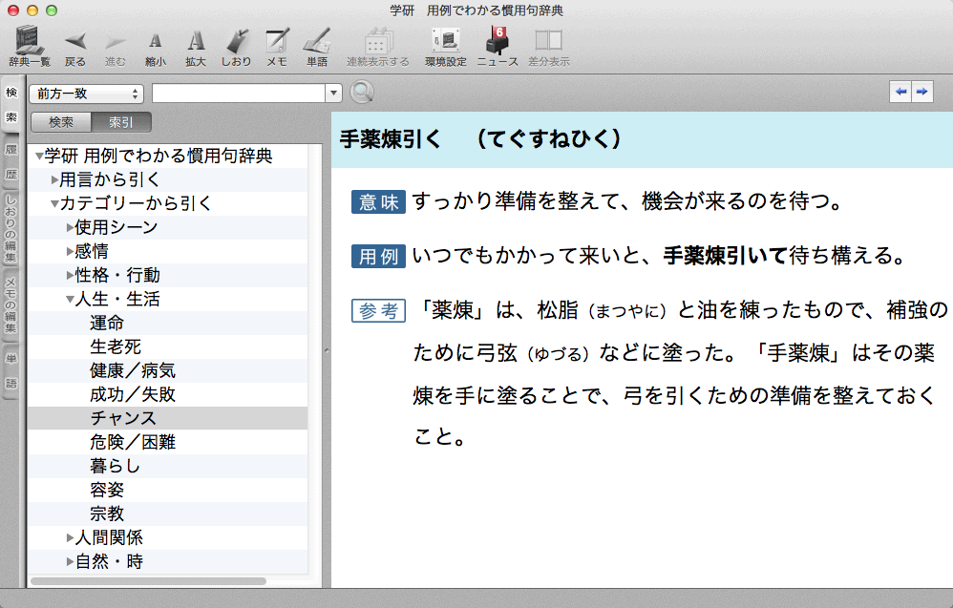Expand the 自然・時 category

[x=70, y=562]
